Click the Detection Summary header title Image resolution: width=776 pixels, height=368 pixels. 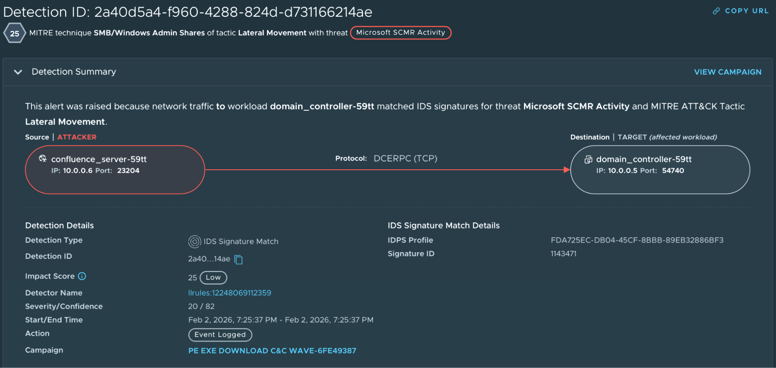pos(74,72)
